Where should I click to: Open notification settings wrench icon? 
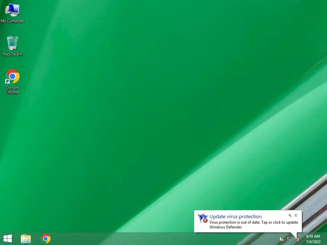[x=290, y=215]
